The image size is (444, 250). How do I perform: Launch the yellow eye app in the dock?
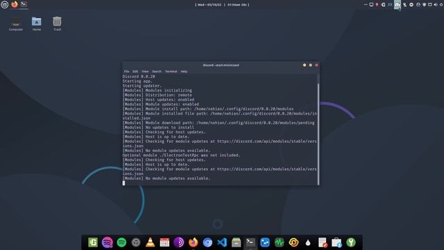[x=293, y=242]
